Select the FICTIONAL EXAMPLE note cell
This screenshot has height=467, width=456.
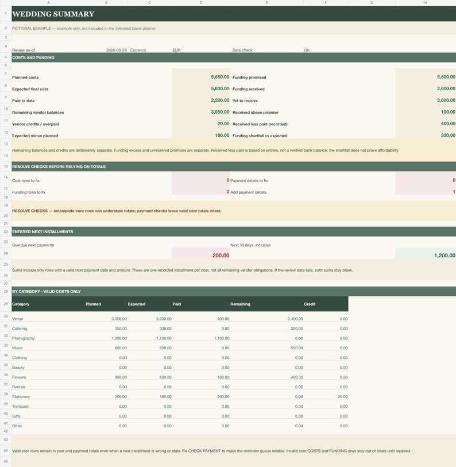234,28
